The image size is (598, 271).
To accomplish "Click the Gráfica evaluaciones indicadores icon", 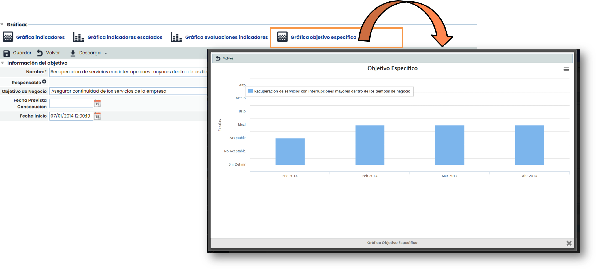I will click(176, 37).
